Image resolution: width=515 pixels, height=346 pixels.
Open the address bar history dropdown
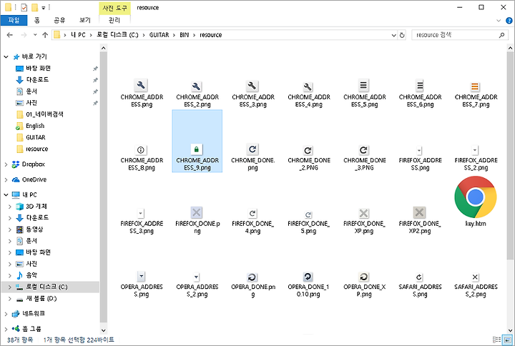(x=393, y=35)
